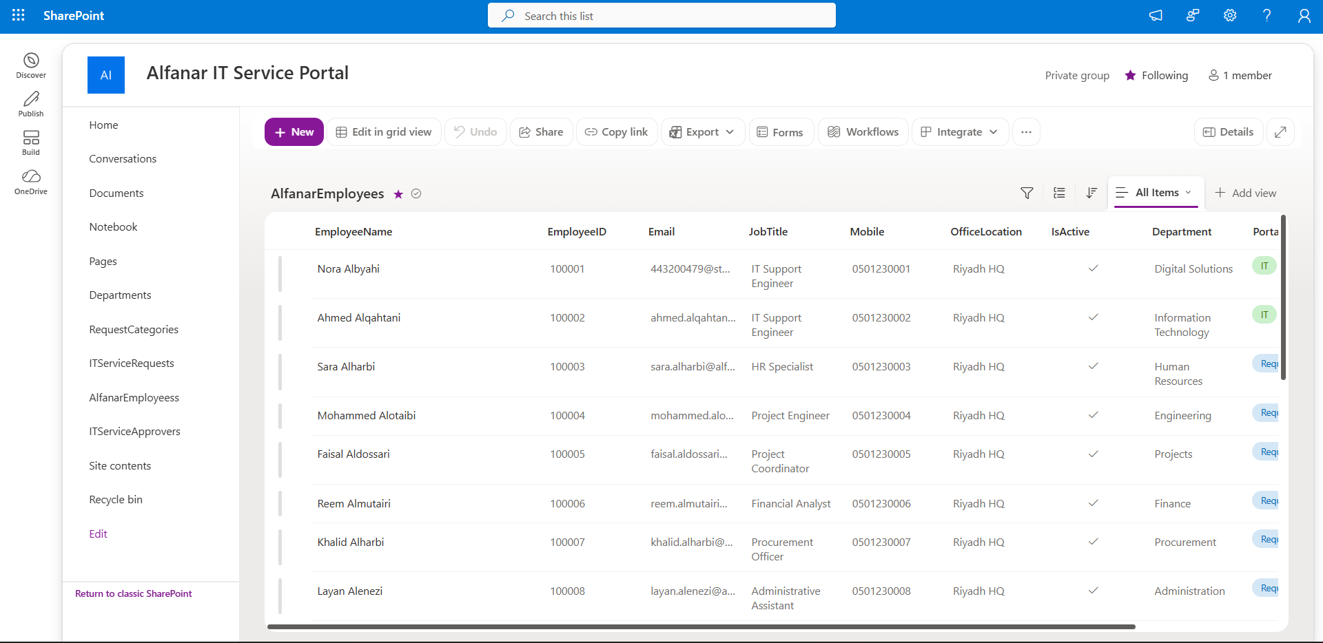Open Recycle bin
1323x643 pixels.
point(116,499)
